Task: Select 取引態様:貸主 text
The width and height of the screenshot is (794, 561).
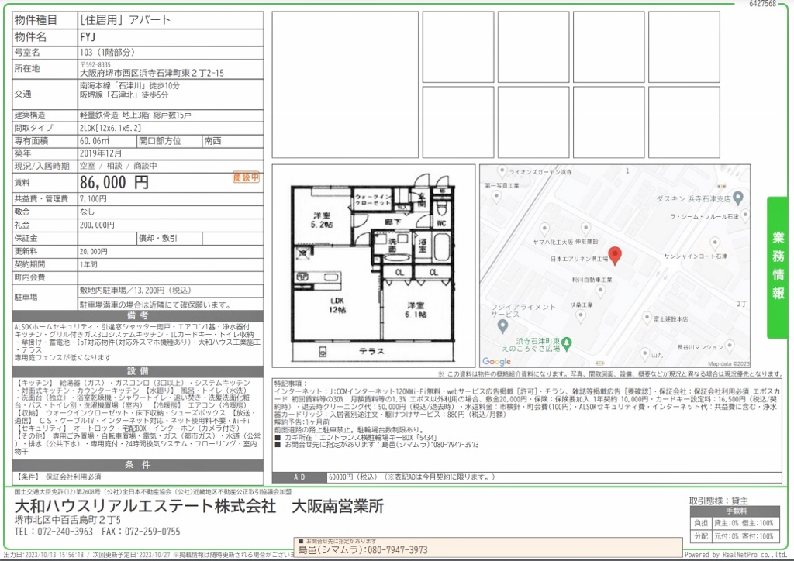Action: click(719, 501)
